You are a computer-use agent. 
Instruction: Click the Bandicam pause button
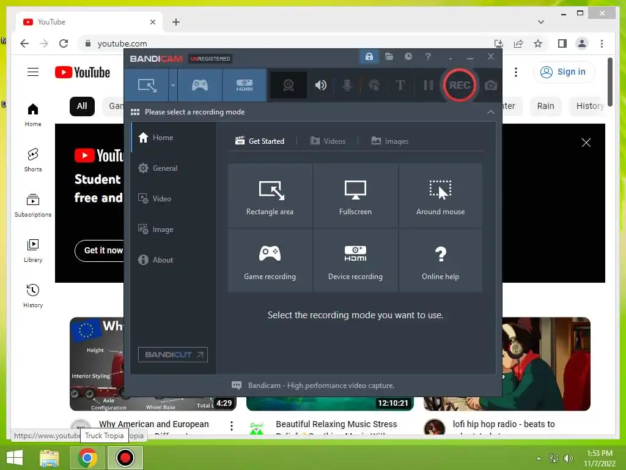(429, 85)
